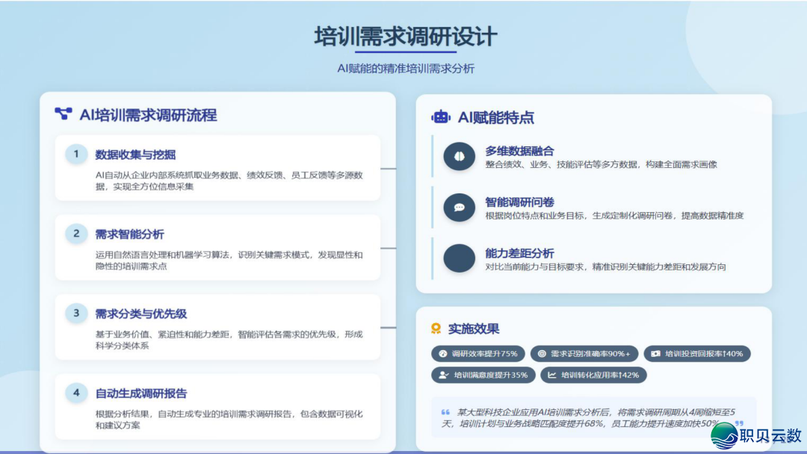Click the tag label 培训转化应用率↑42%
807x454 pixels.
click(600, 375)
